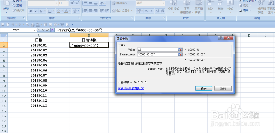This screenshot has height=133, width=275.
Task: Click the fx Insert Function button
Action: [52, 30]
